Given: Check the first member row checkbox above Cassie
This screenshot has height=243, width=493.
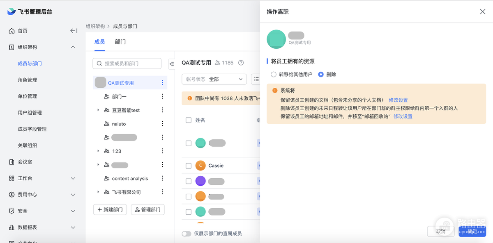Looking at the screenshot, I should (189, 143).
